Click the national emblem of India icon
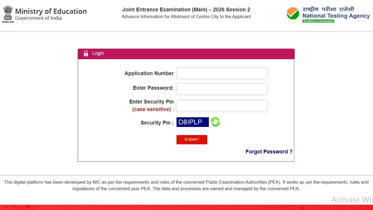Image resolution: width=373 pixels, height=210 pixels. coord(7,13)
